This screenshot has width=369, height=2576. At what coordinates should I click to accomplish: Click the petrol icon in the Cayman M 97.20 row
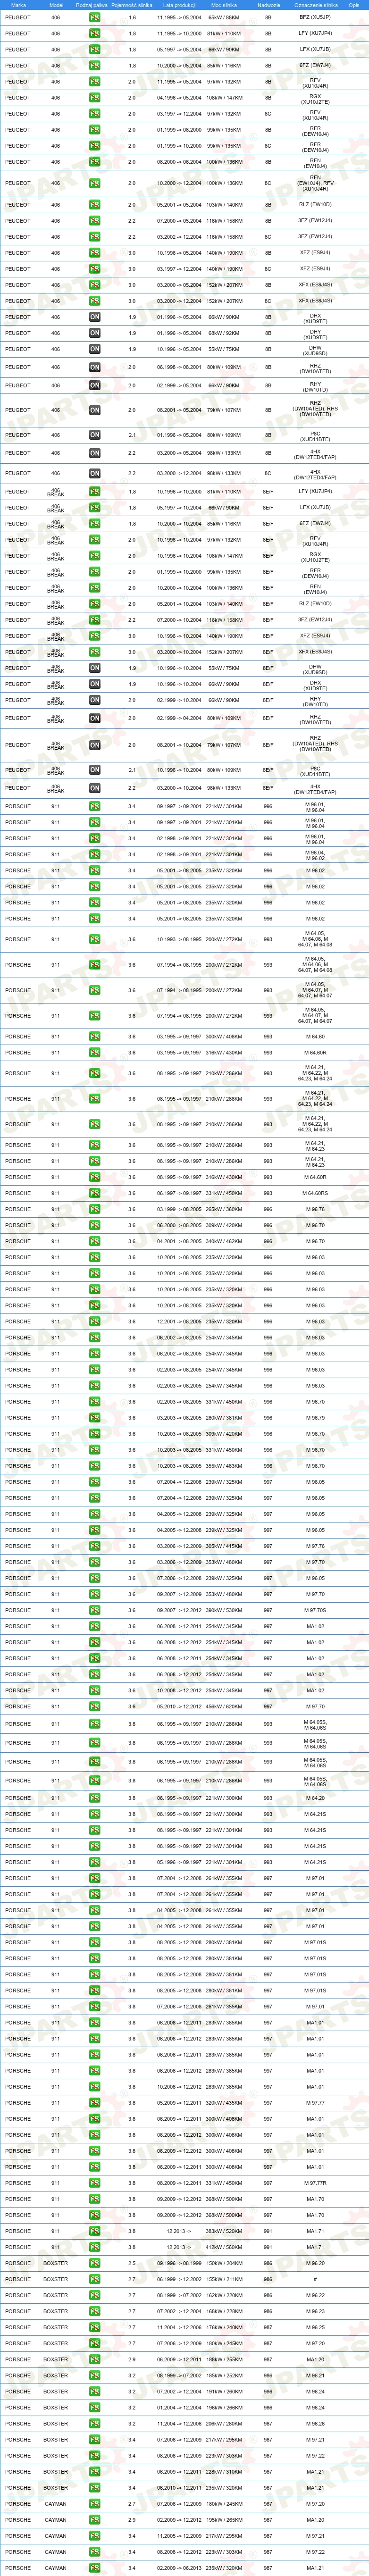[x=95, y=2503]
